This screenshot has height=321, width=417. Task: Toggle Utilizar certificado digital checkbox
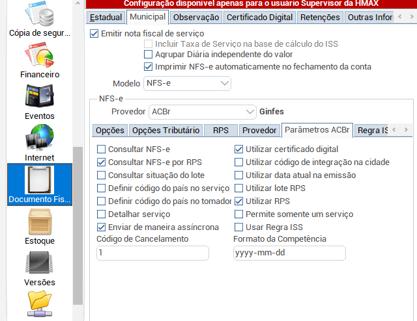[239, 149]
